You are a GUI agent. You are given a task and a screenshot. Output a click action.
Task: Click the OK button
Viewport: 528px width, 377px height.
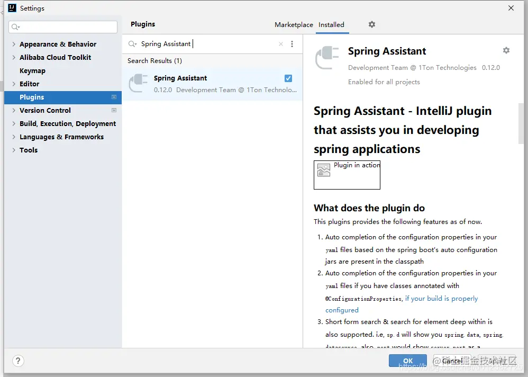point(408,361)
